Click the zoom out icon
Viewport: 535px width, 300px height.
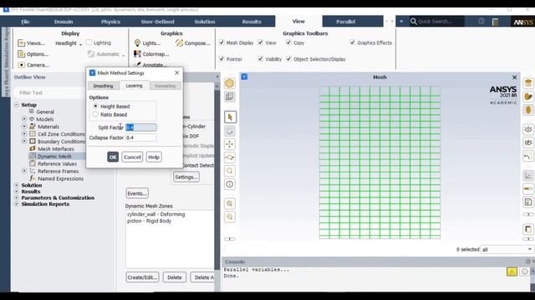230,217
